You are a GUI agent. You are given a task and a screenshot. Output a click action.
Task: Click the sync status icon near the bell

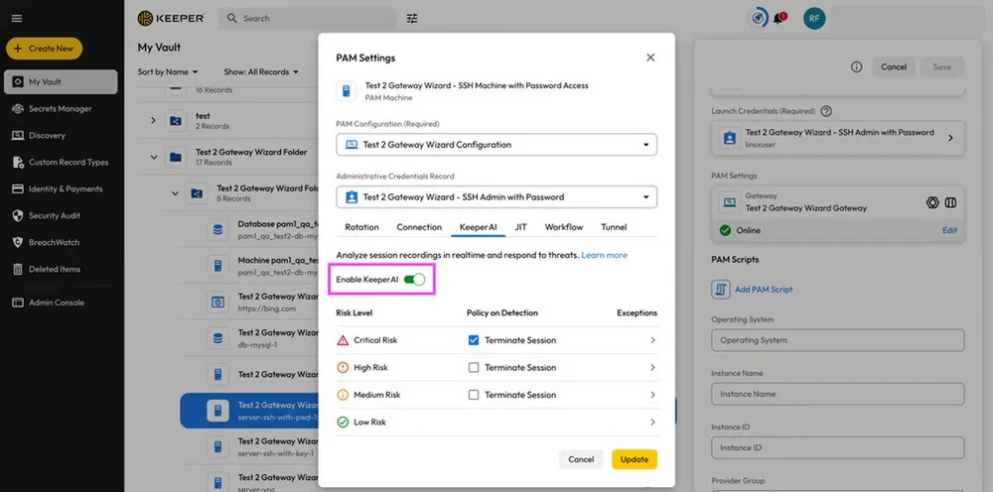(x=758, y=18)
